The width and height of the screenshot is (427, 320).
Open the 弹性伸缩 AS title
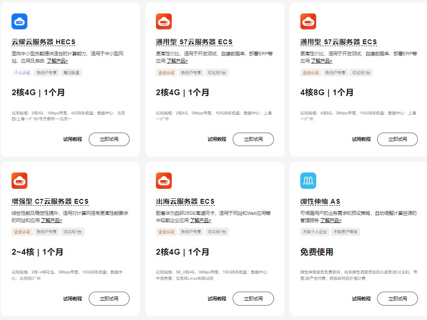pyautogui.click(x=320, y=201)
